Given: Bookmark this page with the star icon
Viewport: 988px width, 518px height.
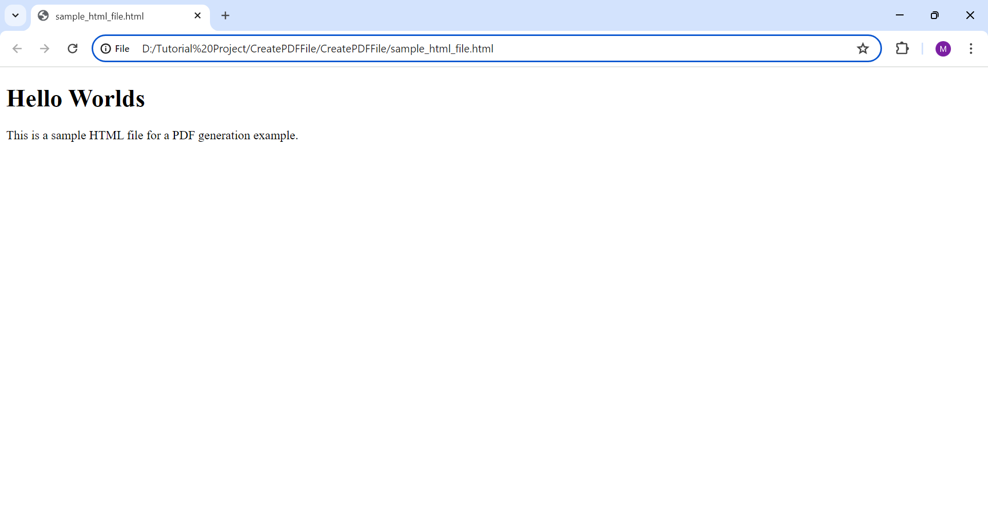Looking at the screenshot, I should pos(863,48).
